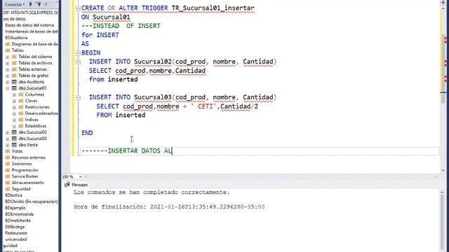Select the BDejemplo database
Viewport: 449px width, 252px height.
click(x=15, y=208)
